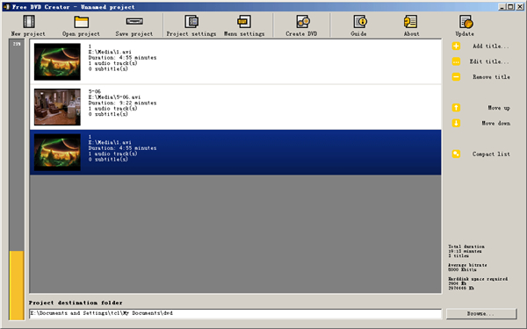This screenshot has height=329, width=527.
Task: Click the Update icon
Action: coord(466,22)
